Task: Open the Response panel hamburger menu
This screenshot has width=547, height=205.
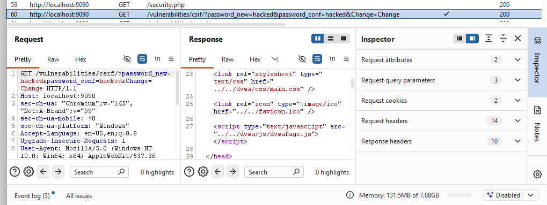Action: click(x=346, y=59)
